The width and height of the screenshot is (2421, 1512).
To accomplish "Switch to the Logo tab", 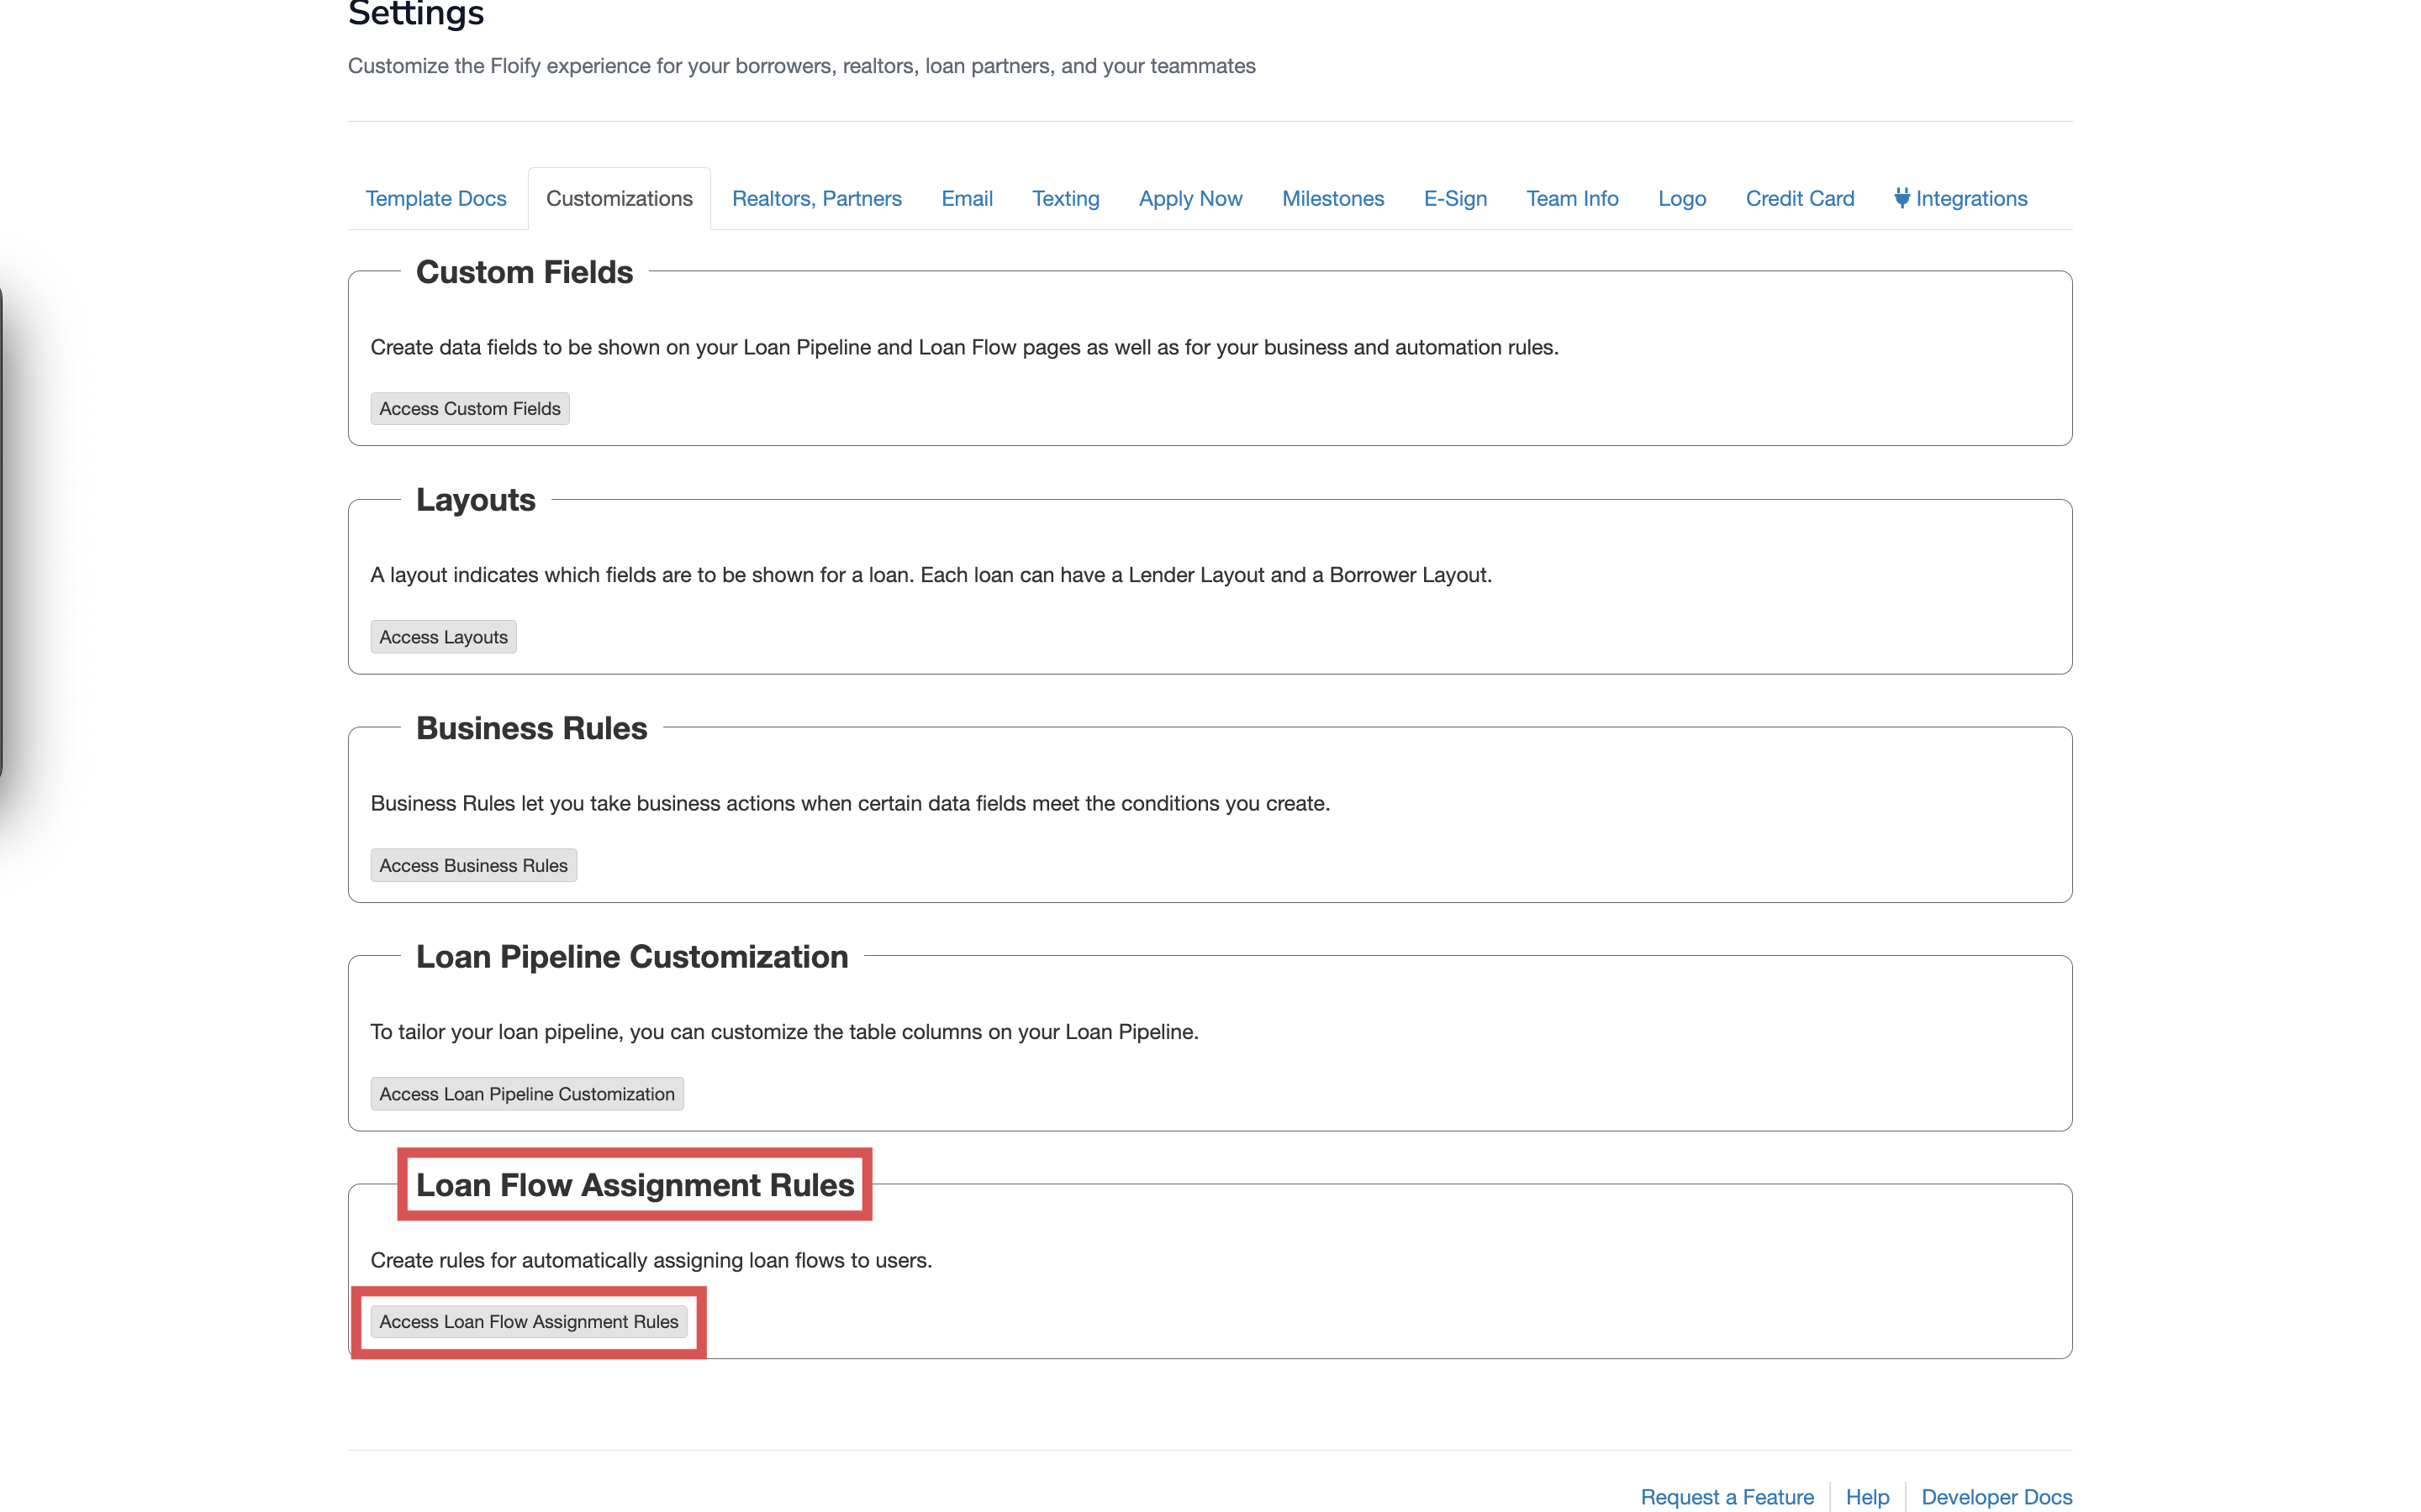I will click(1682, 198).
